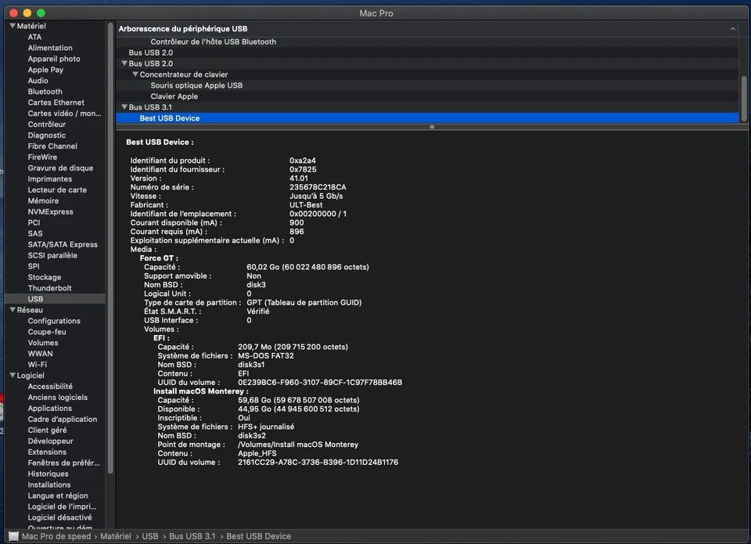The height and width of the screenshot is (544, 751).
Task: Open Anciens logiciels category
Action: [57, 398]
